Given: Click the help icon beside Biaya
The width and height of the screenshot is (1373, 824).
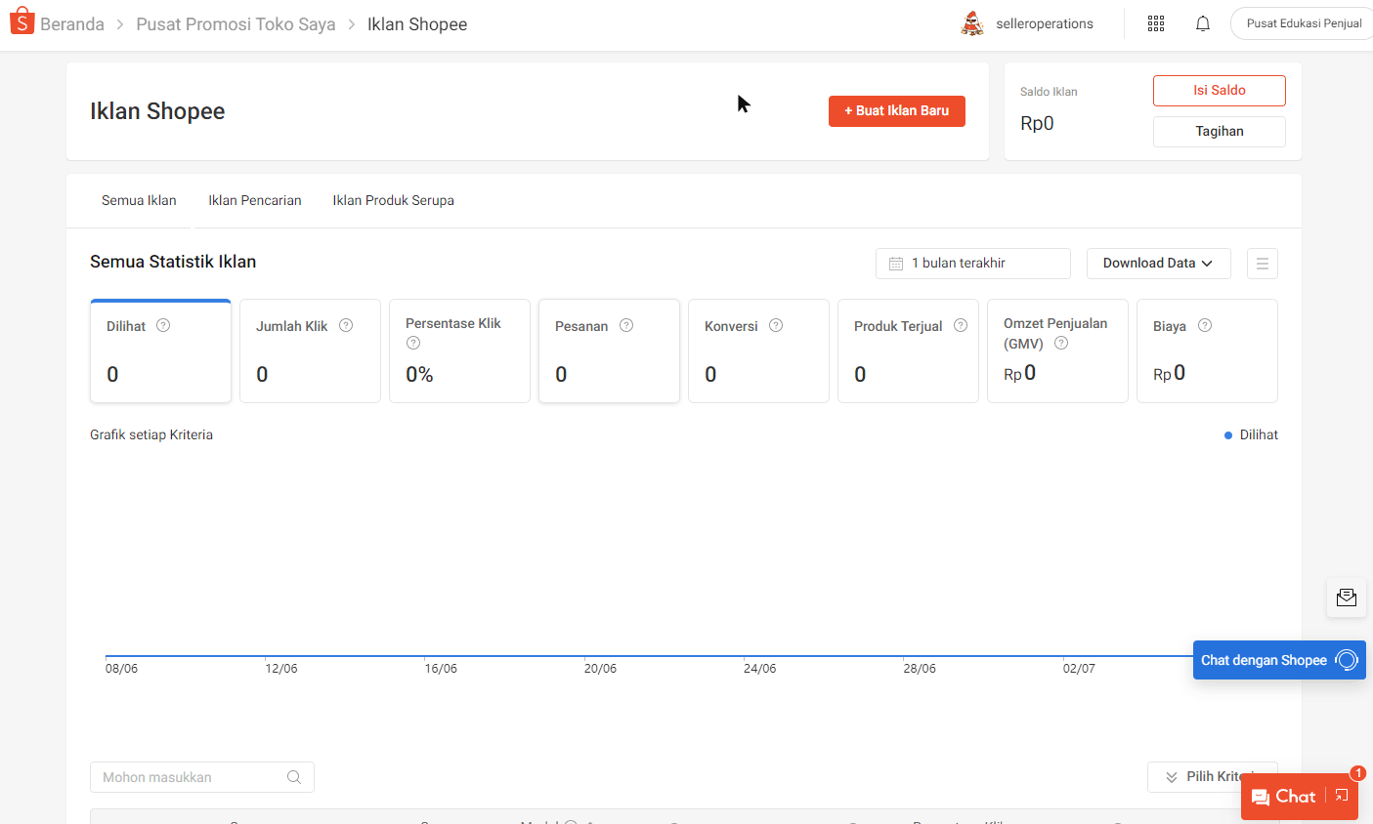Looking at the screenshot, I should pos(1205,325).
